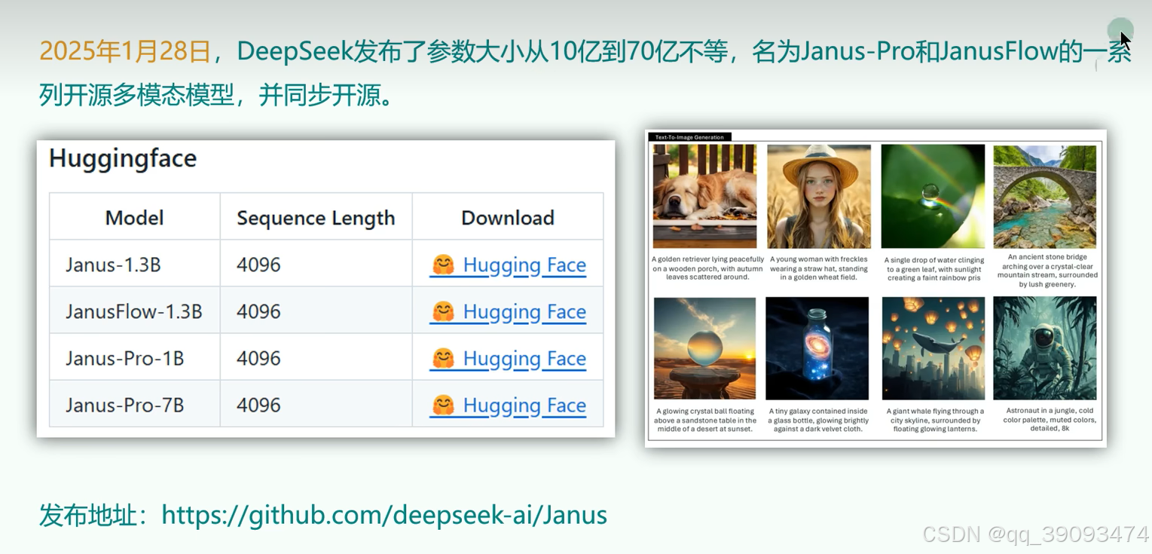1152x554 pixels.
Task: Click the astronaut in jungle image
Action: pyautogui.click(x=1045, y=348)
